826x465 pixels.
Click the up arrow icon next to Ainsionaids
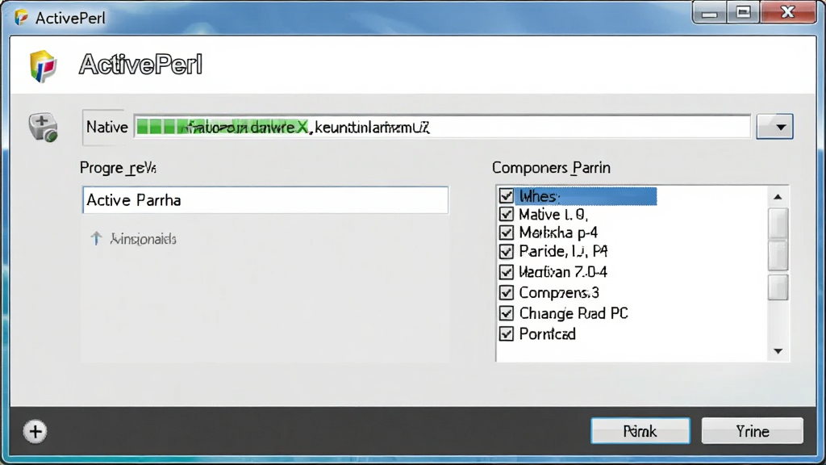click(96, 238)
